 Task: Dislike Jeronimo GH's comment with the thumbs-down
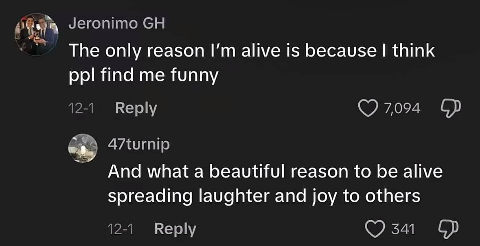(x=450, y=109)
